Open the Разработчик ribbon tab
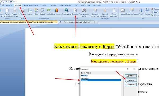159x96 pixels. [x=85, y=6]
